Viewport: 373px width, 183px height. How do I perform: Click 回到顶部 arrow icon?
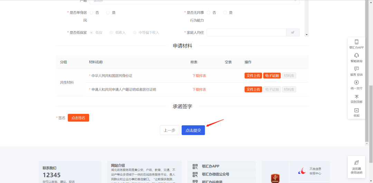[356, 97]
